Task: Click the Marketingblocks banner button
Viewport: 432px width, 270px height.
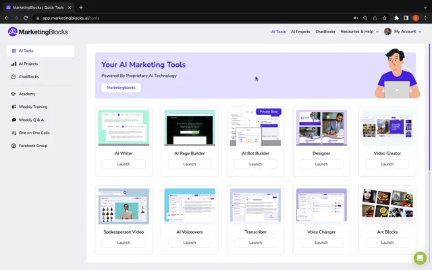Action: (122, 88)
